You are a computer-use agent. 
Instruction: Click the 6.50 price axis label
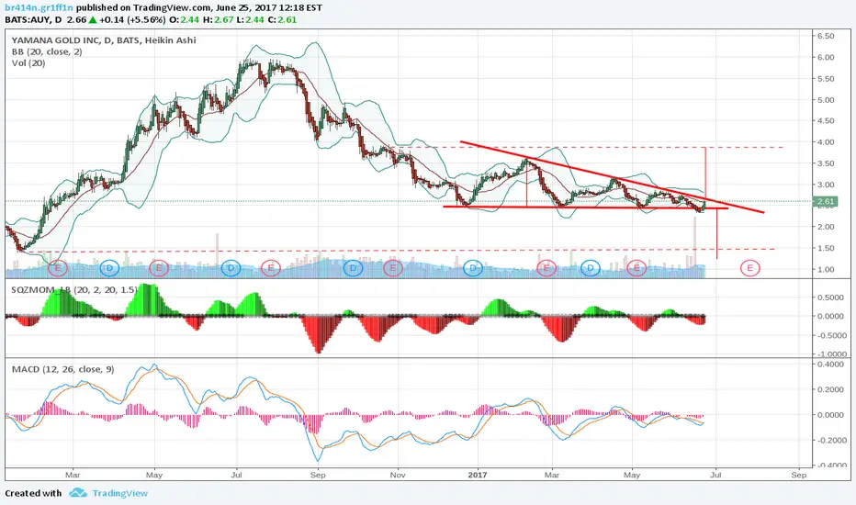(x=826, y=36)
